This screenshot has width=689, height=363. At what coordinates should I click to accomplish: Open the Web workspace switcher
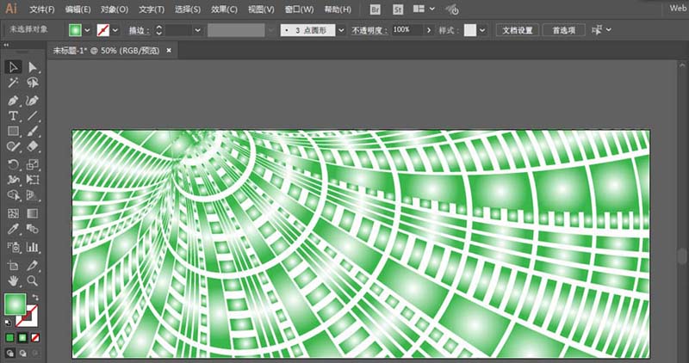pyautogui.click(x=679, y=8)
